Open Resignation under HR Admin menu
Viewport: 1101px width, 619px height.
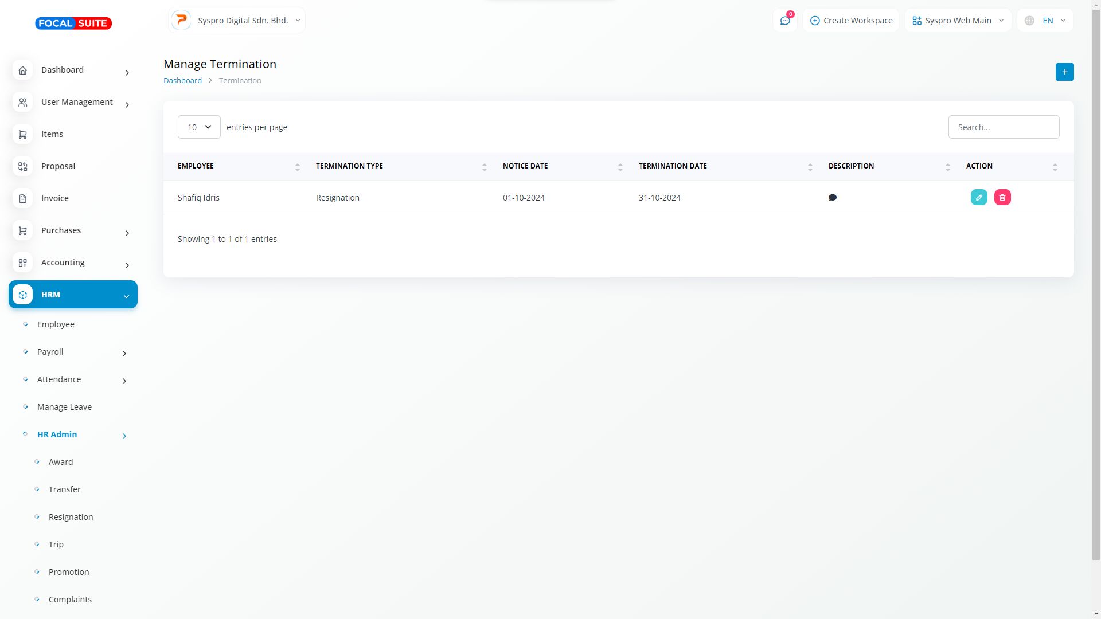tap(71, 517)
